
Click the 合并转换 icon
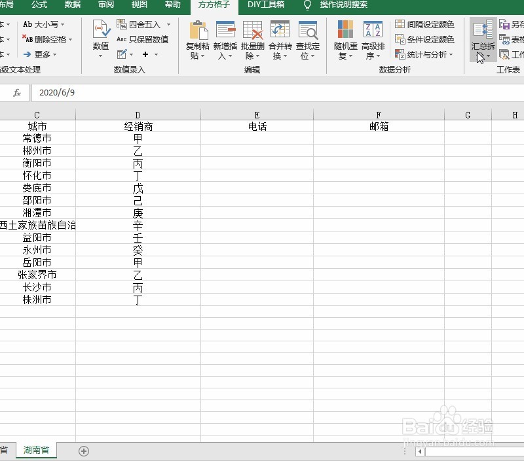click(280, 30)
